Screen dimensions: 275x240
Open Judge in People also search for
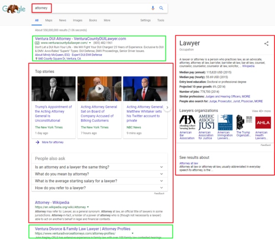[x=213, y=101]
